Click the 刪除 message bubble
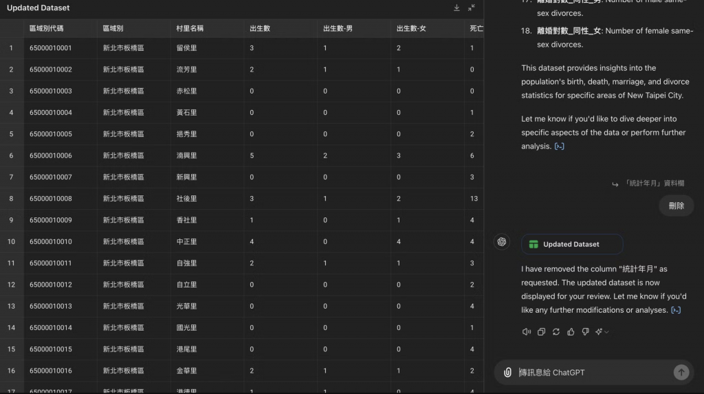704x394 pixels. 676,206
